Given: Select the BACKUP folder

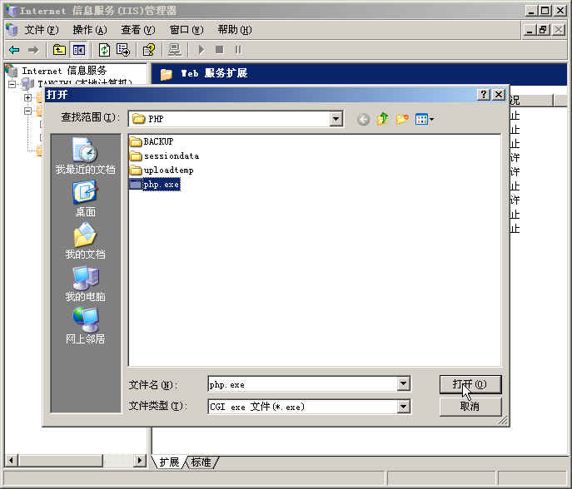Looking at the screenshot, I should click(157, 141).
